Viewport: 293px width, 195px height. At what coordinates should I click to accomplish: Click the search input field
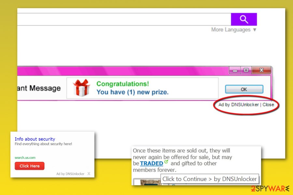pyautogui.click(x=124, y=19)
